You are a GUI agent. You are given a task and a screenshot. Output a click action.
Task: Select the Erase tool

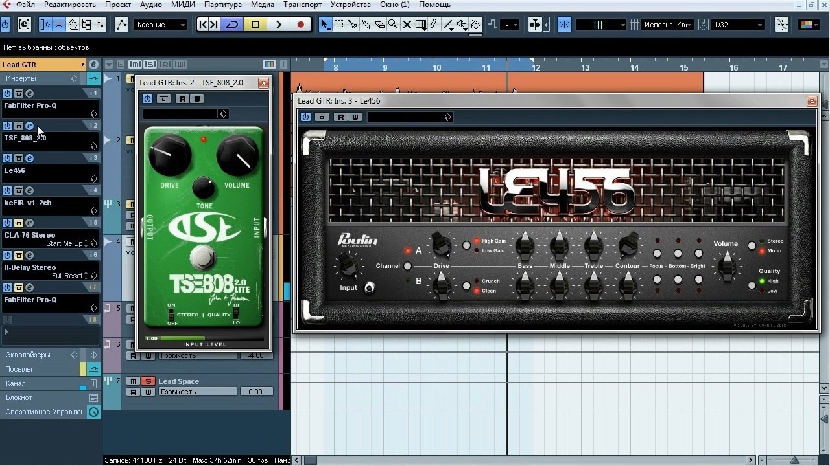[380, 25]
